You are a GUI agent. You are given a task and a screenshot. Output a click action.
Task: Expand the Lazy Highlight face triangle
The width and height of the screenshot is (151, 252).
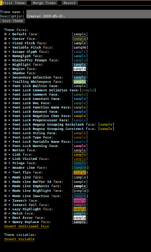10,209
